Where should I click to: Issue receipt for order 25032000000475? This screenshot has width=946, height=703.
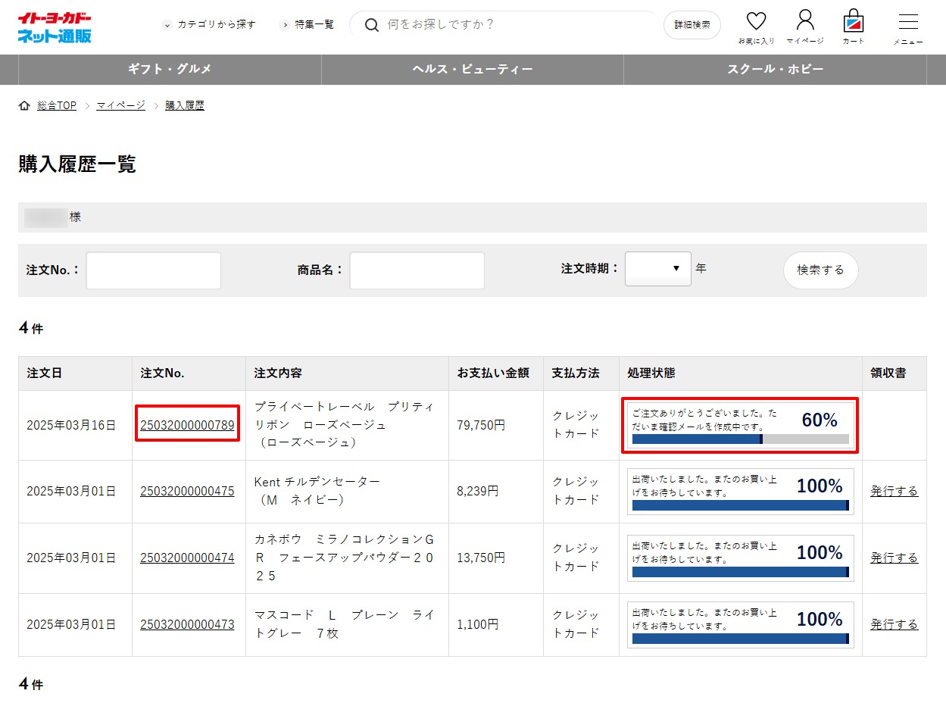coord(894,491)
